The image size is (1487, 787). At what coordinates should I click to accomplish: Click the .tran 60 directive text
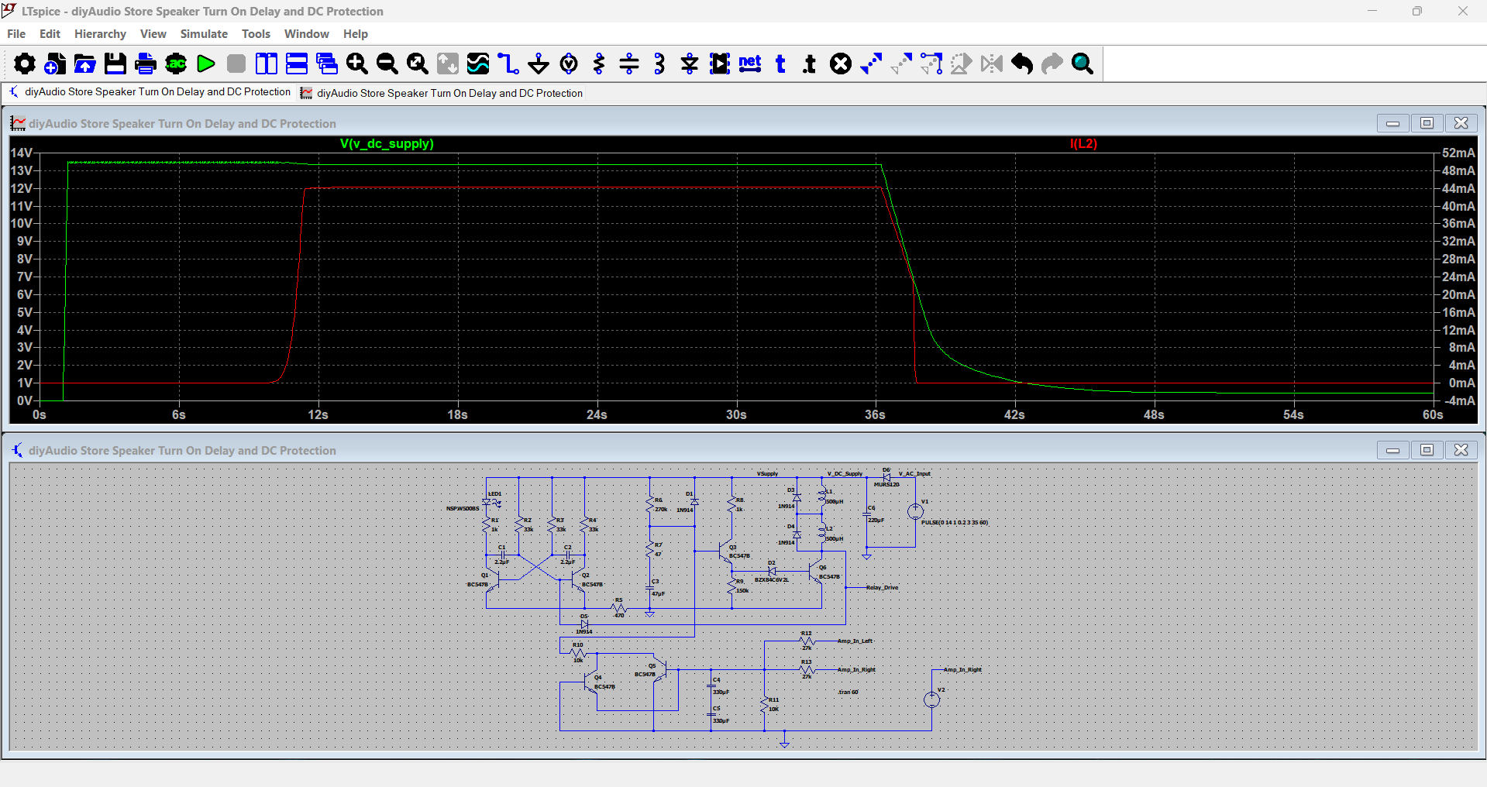[x=848, y=692]
